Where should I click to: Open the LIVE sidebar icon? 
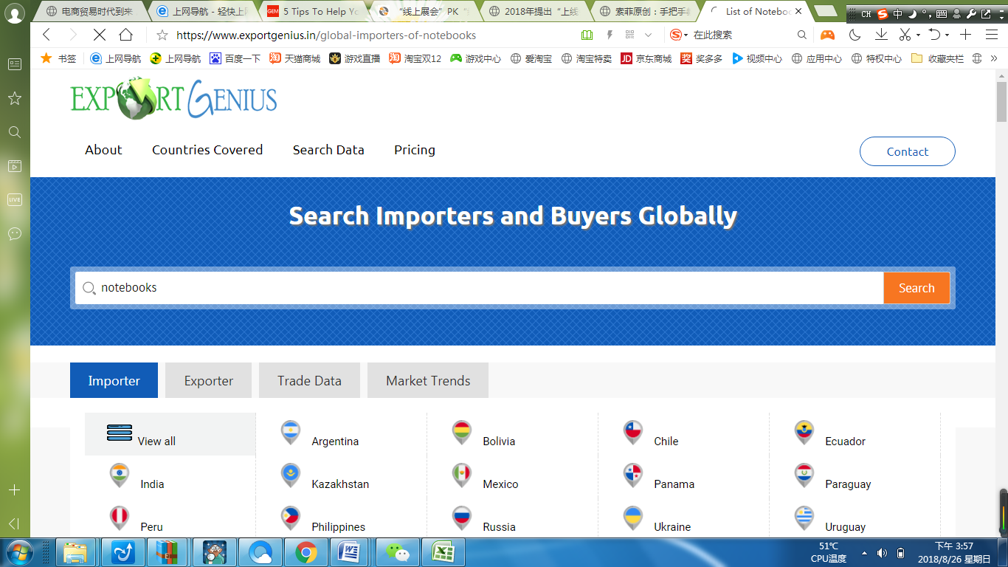[x=15, y=200]
